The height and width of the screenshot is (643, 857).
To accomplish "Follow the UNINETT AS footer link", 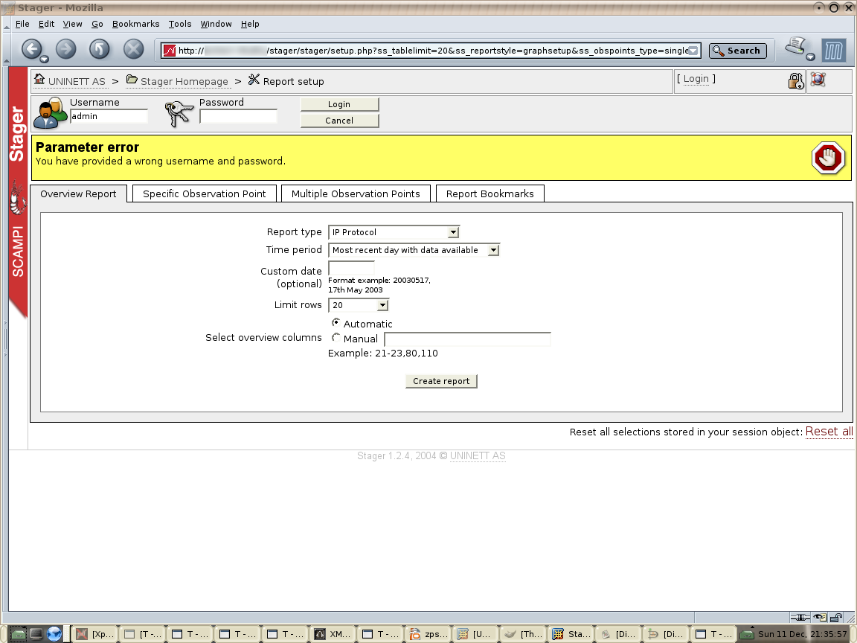I will (x=478, y=456).
